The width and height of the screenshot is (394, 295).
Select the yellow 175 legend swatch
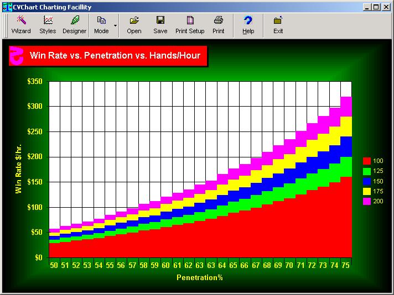click(x=366, y=191)
